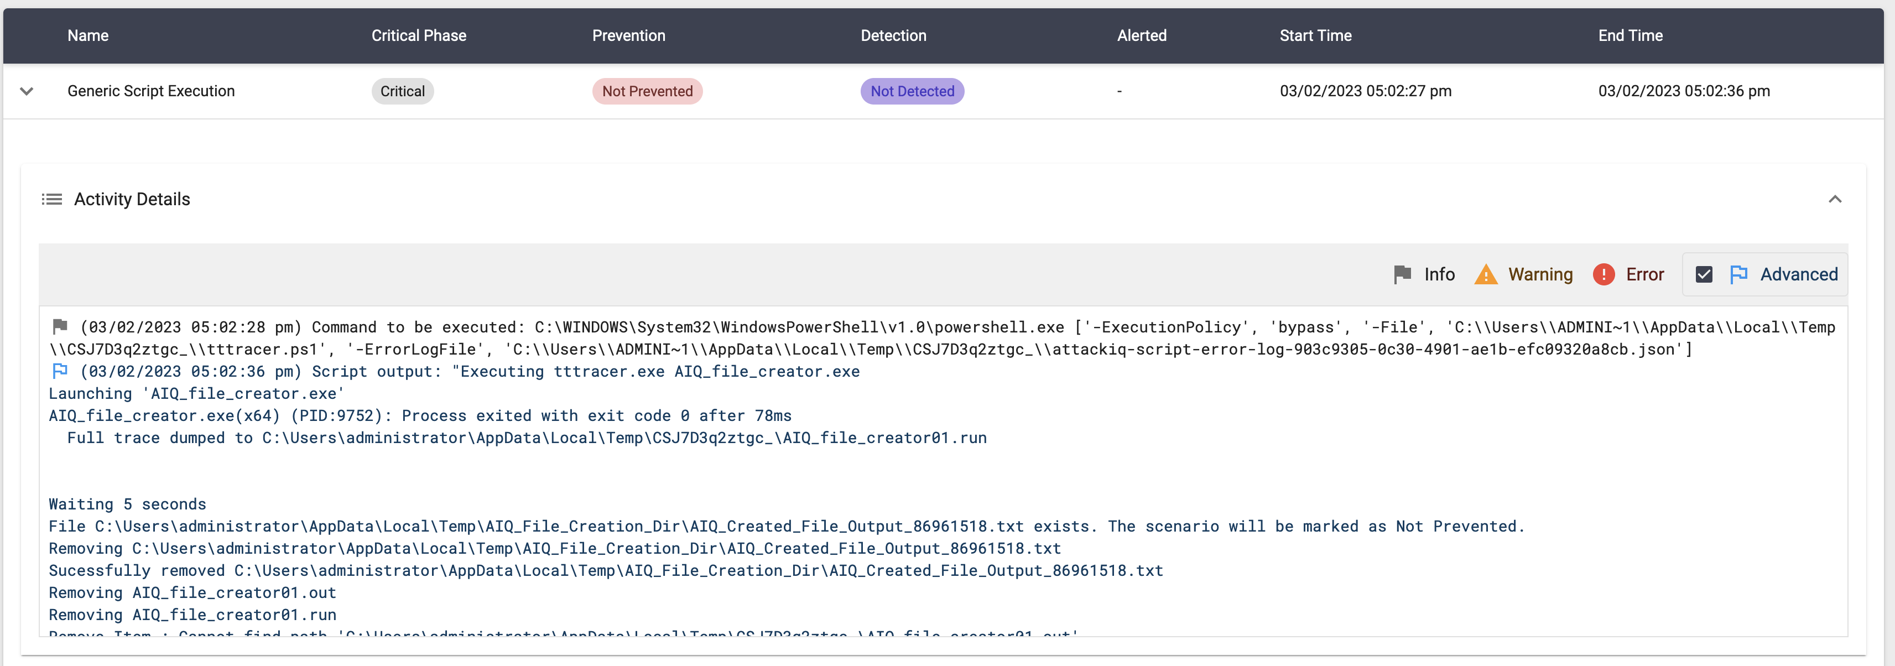Click the Warning triangle icon

(1485, 274)
